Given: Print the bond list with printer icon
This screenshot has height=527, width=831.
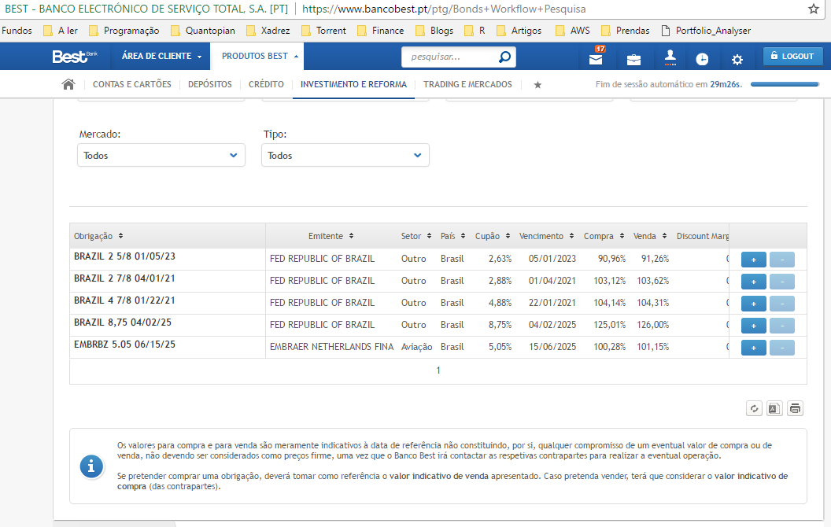Looking at the screenshot, I should [x=796, y=408].
